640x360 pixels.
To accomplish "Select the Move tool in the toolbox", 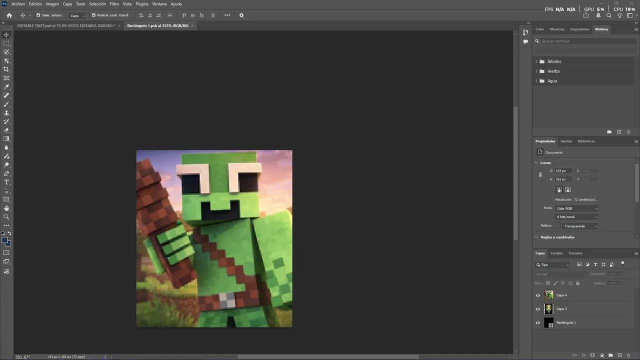I will [x=6, y=35].
